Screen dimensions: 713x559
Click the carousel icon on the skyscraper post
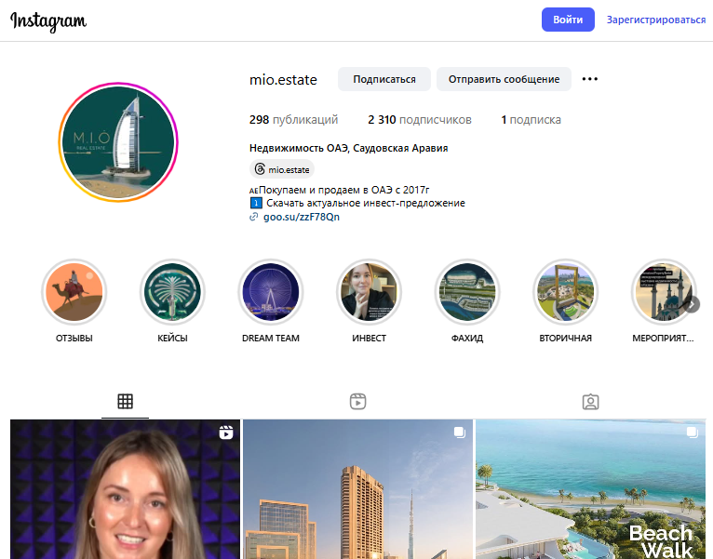pyautogui.click(x=459, y=433)
